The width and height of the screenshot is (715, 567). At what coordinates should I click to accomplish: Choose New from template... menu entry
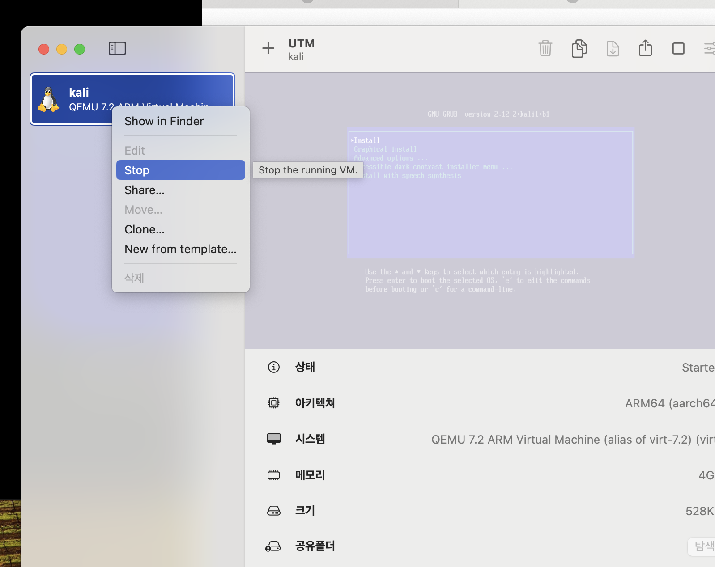(181, 249)
